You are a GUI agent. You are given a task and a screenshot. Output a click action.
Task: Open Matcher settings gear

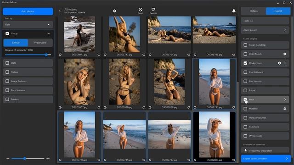tap(285, 109)
